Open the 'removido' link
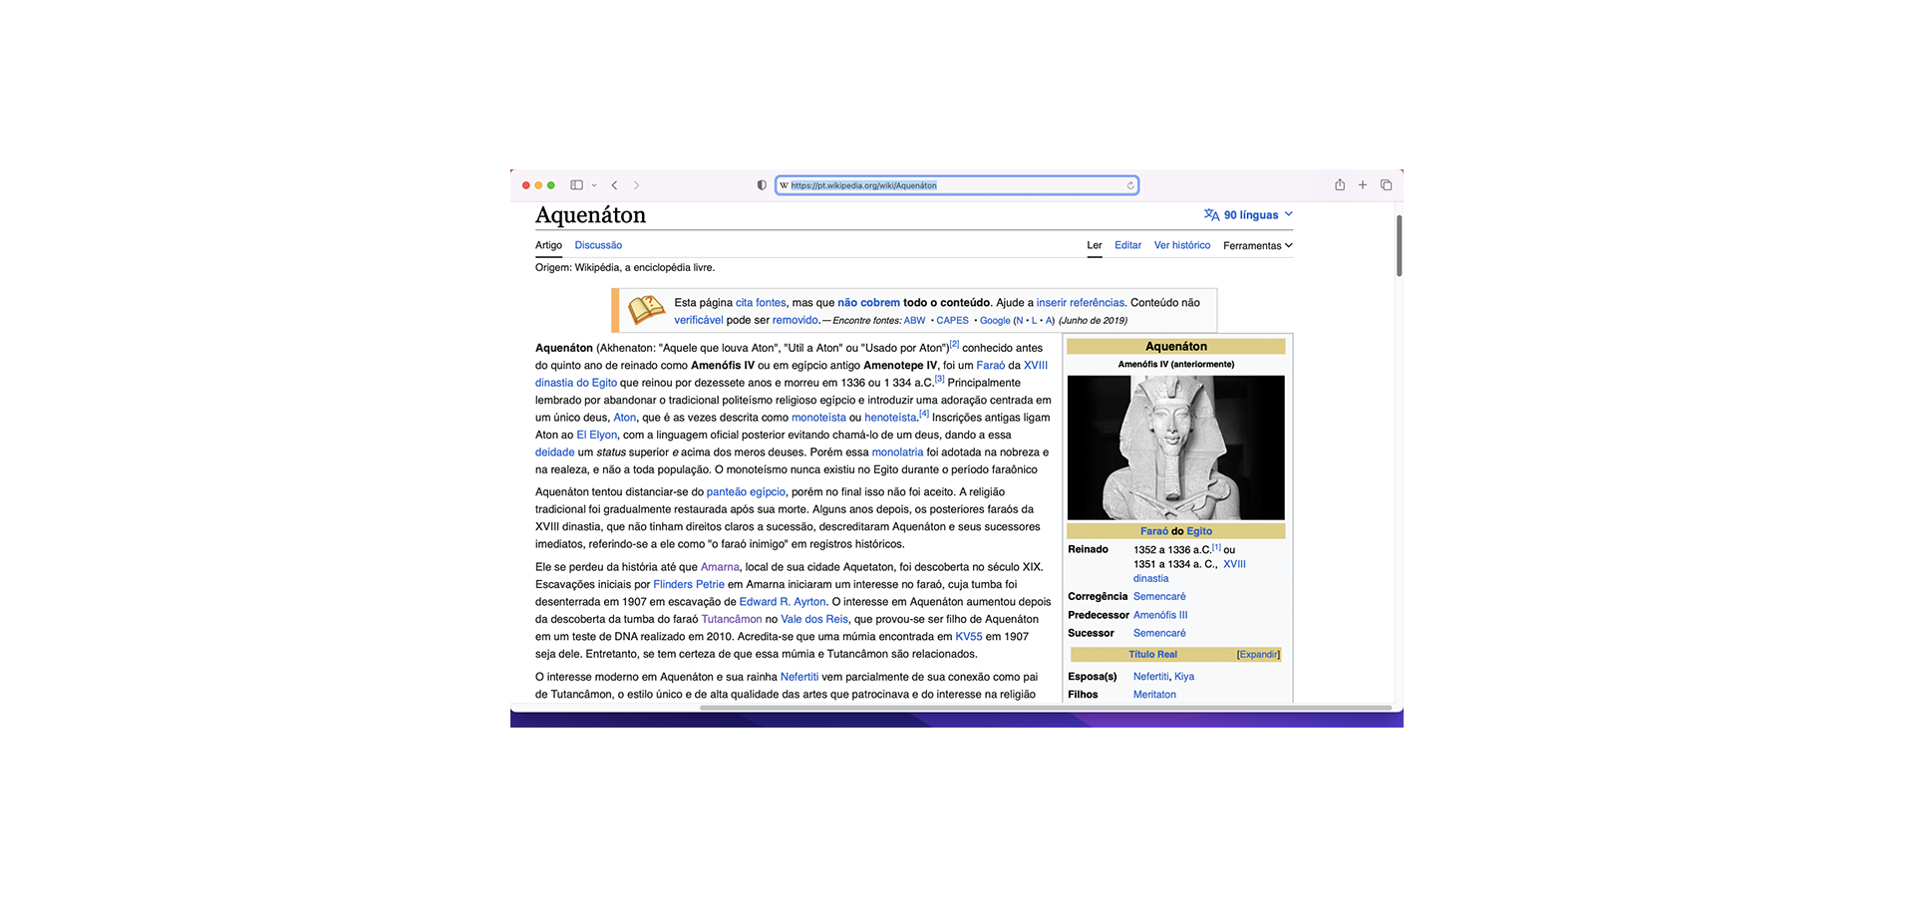1914x897 pixels. 795,320
